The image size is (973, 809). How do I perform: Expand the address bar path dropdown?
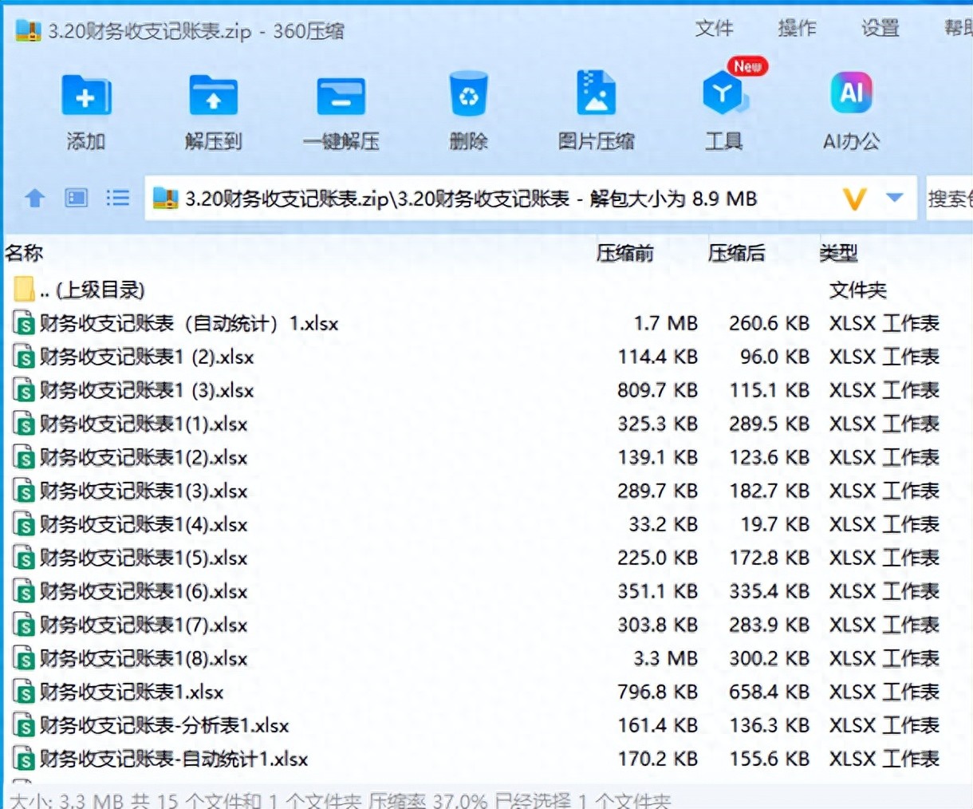pyautogui.click(x=894, y=199)
